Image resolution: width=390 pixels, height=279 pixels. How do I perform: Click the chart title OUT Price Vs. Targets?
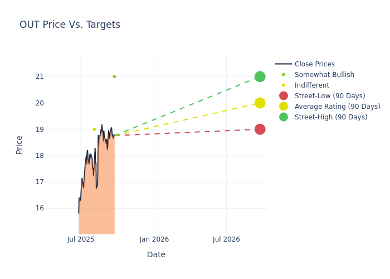[x=70, y=25]
